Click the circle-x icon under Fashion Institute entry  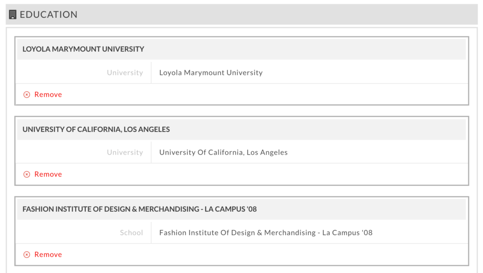27,255
